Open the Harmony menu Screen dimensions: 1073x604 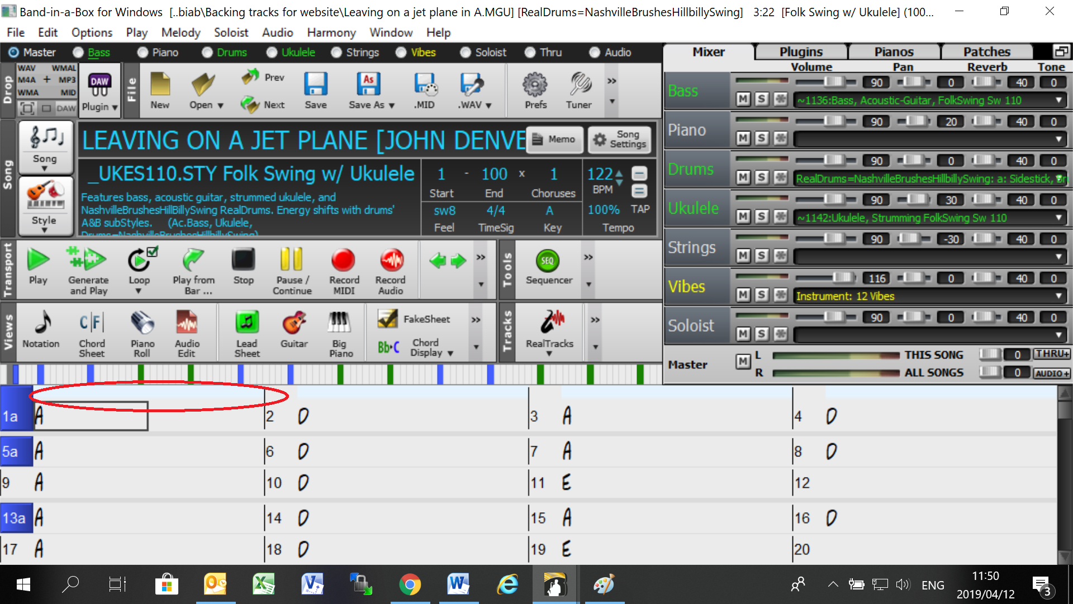coord(331,32)
